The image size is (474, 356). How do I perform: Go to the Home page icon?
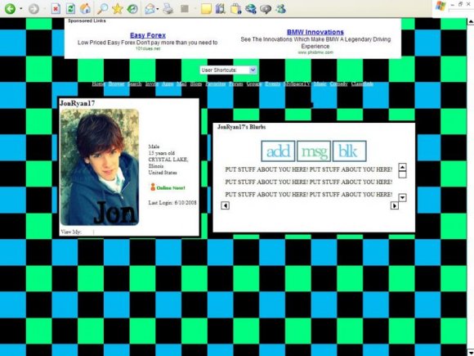coord(86,9)
